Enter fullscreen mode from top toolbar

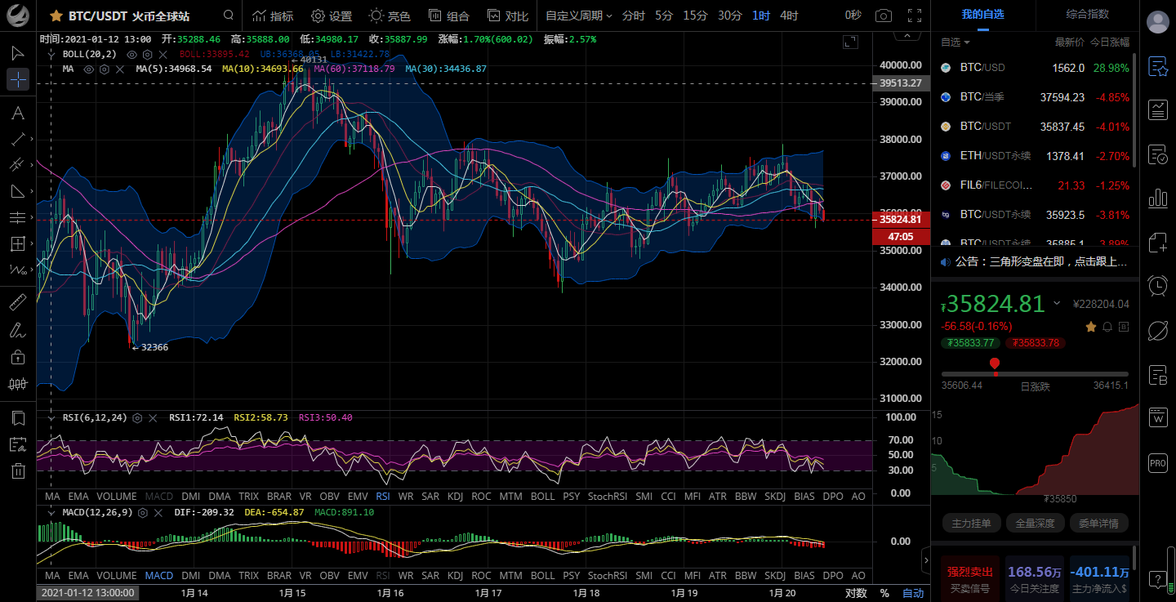pyautogui.click(x=915, y=16)
